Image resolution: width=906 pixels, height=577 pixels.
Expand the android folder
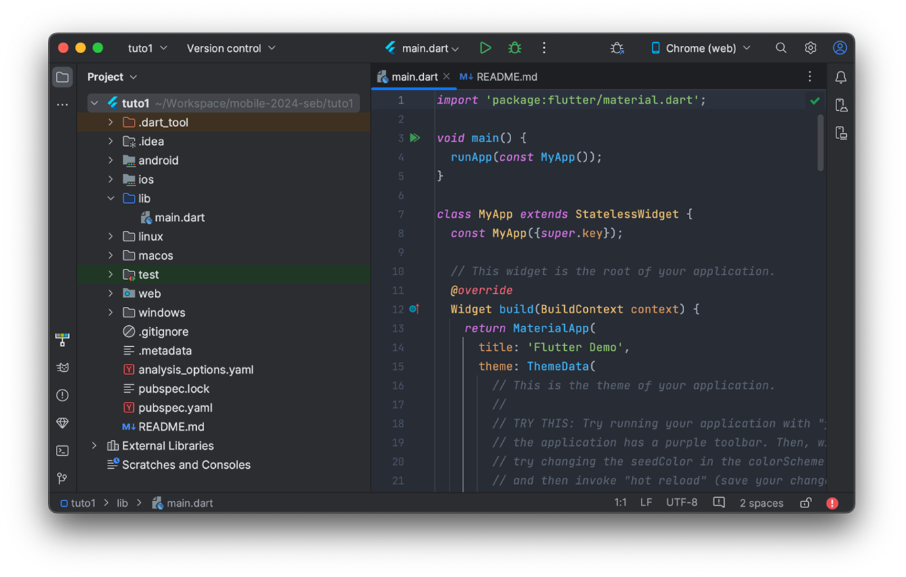point(110,161)
